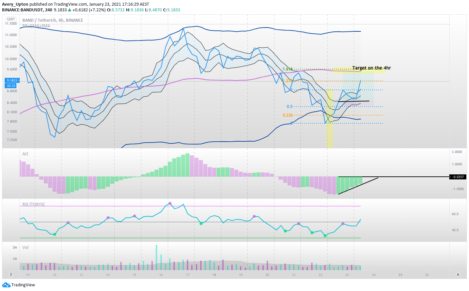
Task: Click the 1M volume scale label
Action: click(15, 259)
